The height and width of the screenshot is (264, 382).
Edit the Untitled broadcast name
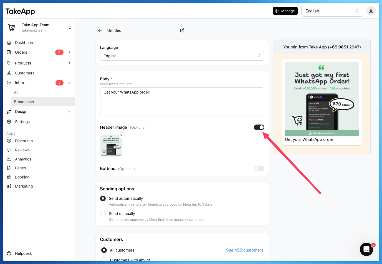(182, 30)
